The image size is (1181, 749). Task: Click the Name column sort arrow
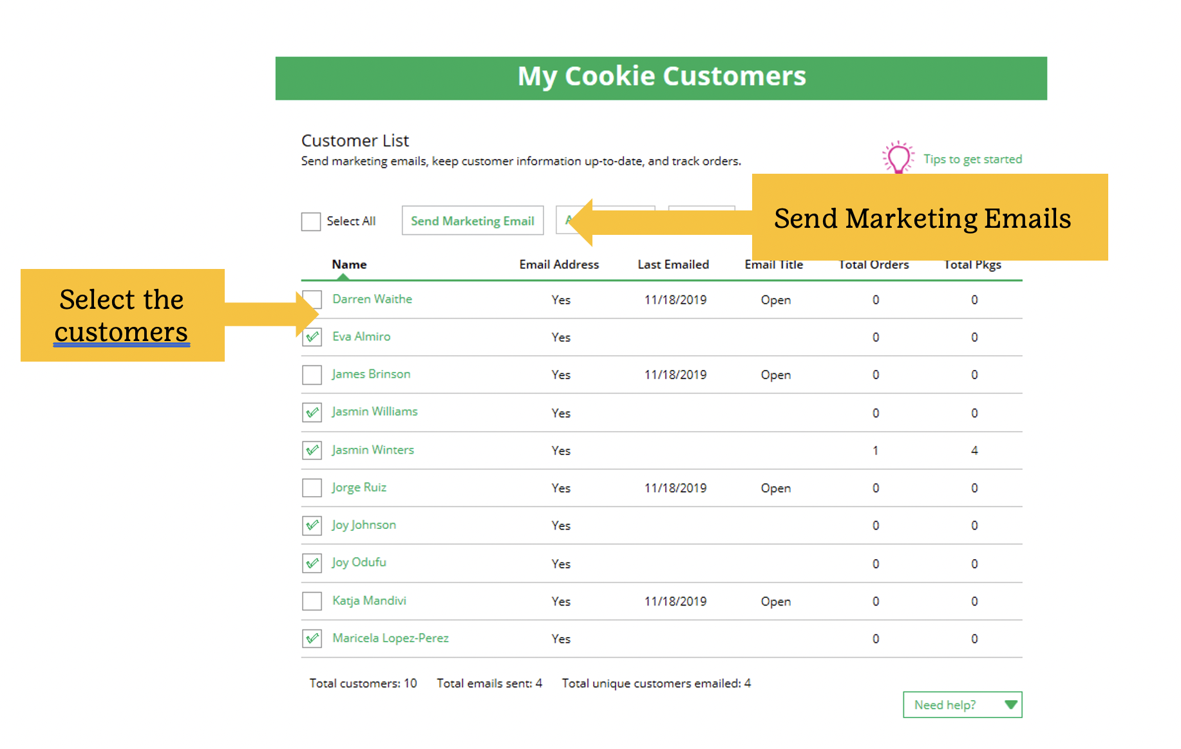coord(343,277)
